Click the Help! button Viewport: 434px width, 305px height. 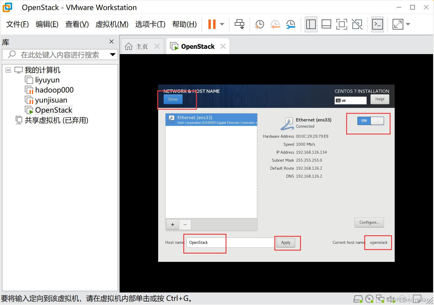380,99
